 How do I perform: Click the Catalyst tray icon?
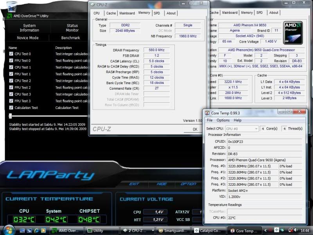pyautogui.click(x=277, y=230)
